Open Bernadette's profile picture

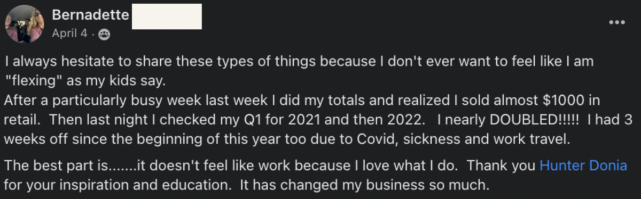click(25, 23)
